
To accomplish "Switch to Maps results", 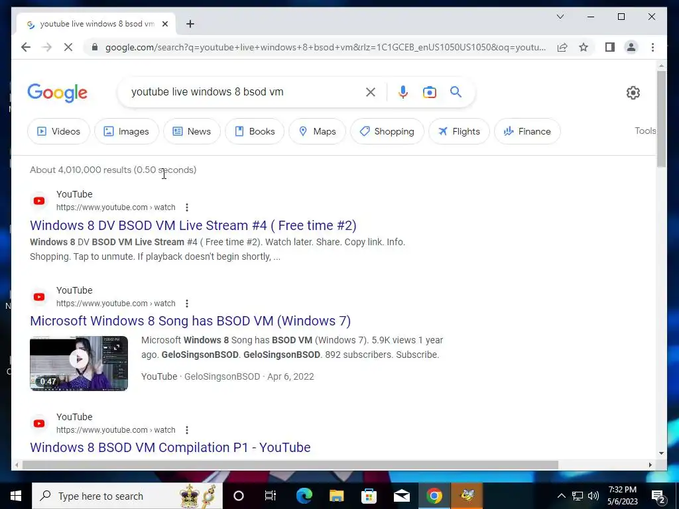I will click(317, 131).
